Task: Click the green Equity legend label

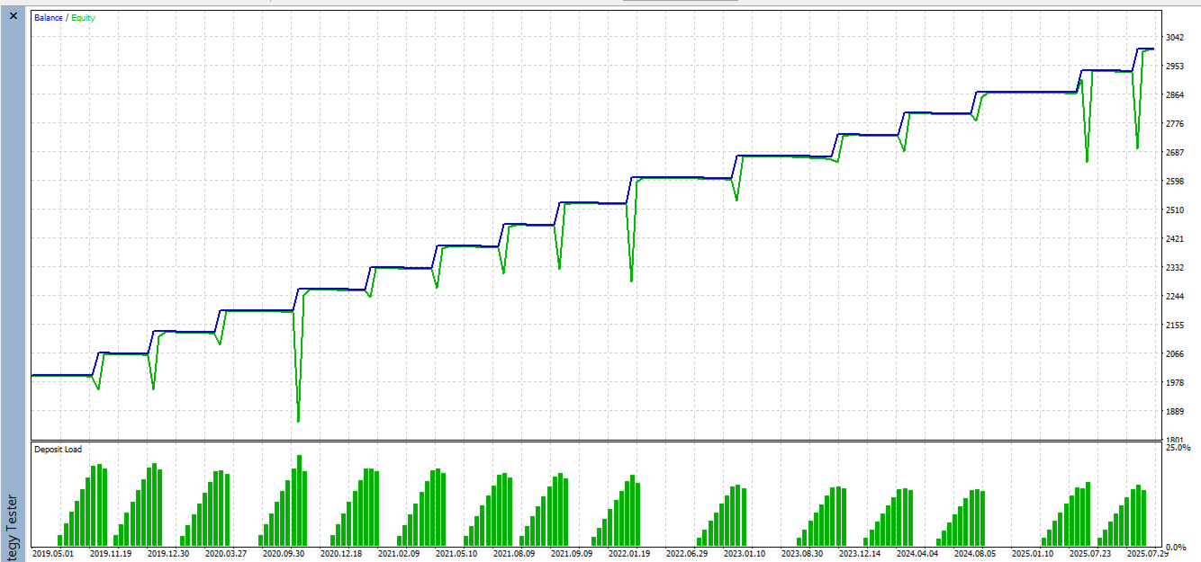Action: click(x=83, y=18)
